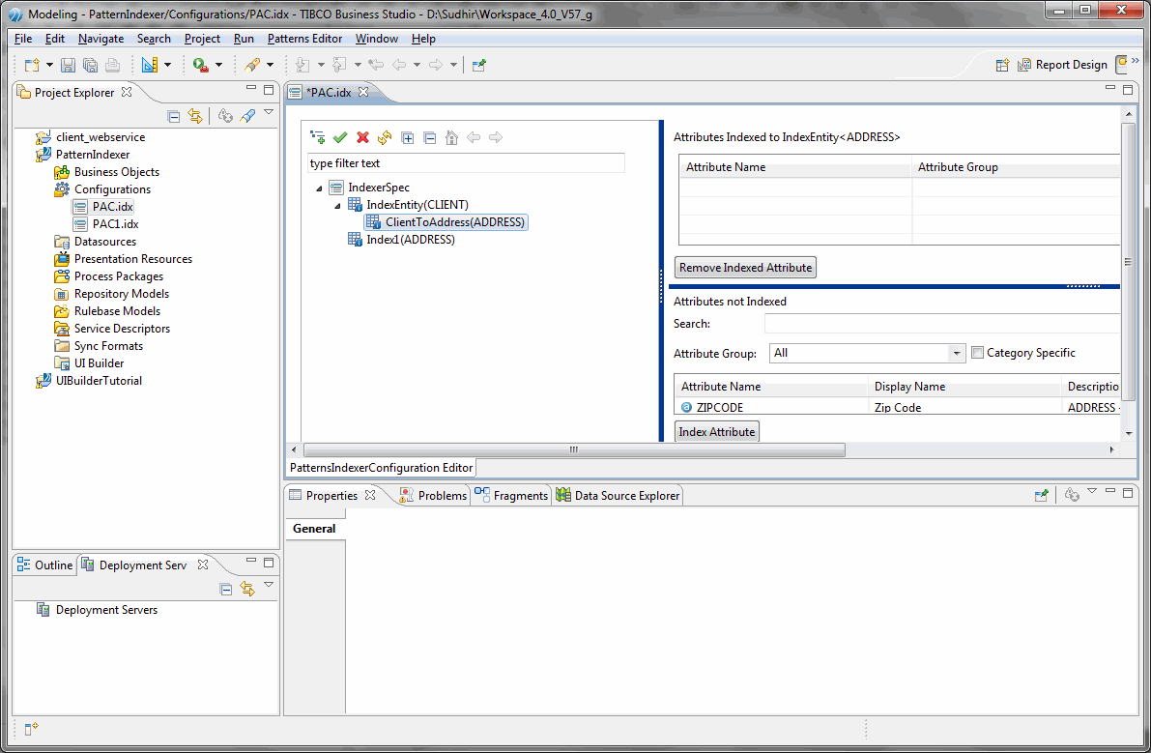Toggle Link with Editor in Project Explorer
Image resolution: width=1151 pixels, height=753 pixels.
pyautogui.click(x=195, y=116)
